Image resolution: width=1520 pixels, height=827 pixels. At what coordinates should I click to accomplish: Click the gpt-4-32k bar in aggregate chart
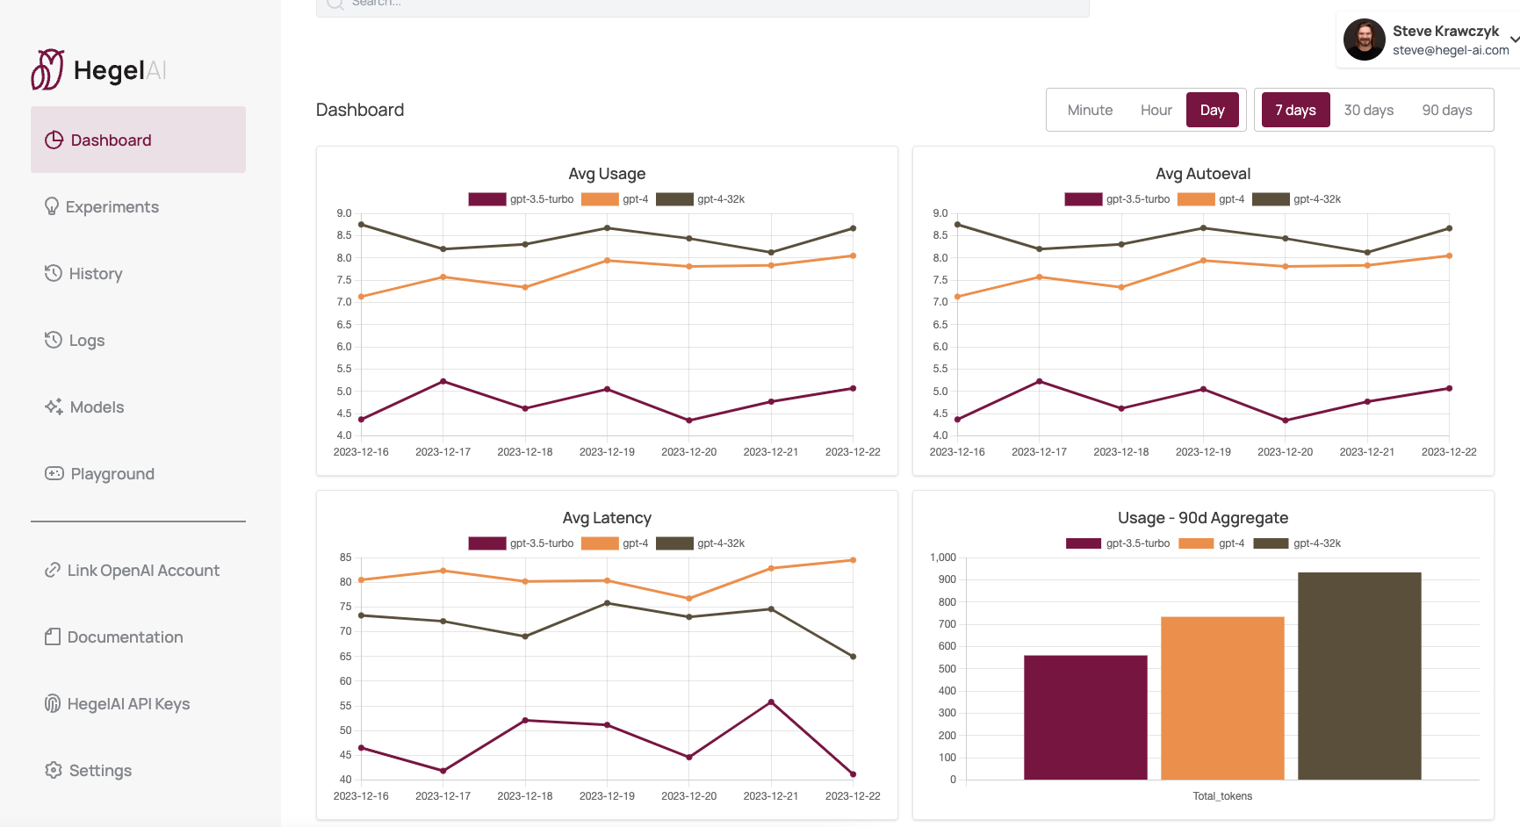(x=1359, y=676)
